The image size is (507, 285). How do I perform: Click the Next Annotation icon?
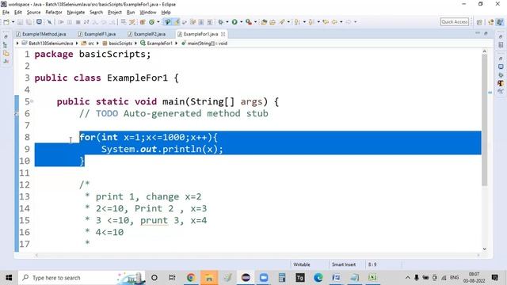[297, 22]
